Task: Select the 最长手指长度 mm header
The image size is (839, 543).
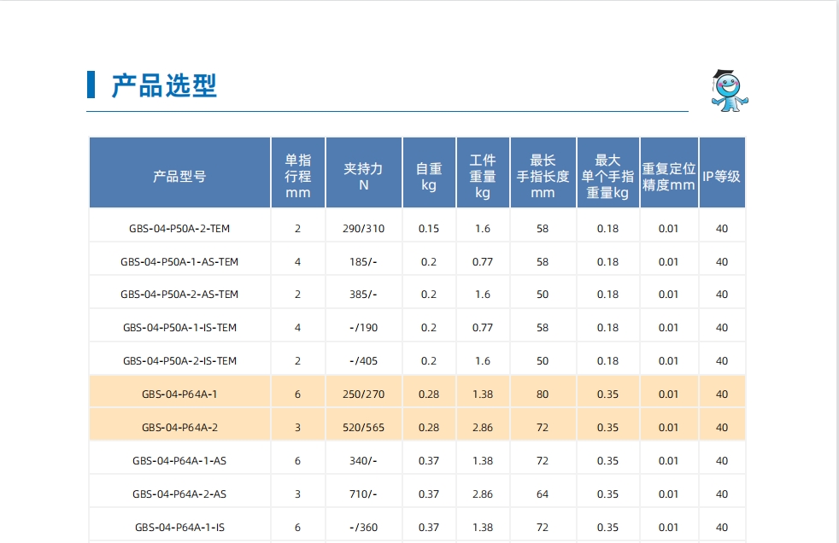Action: (x=543, y=177)
